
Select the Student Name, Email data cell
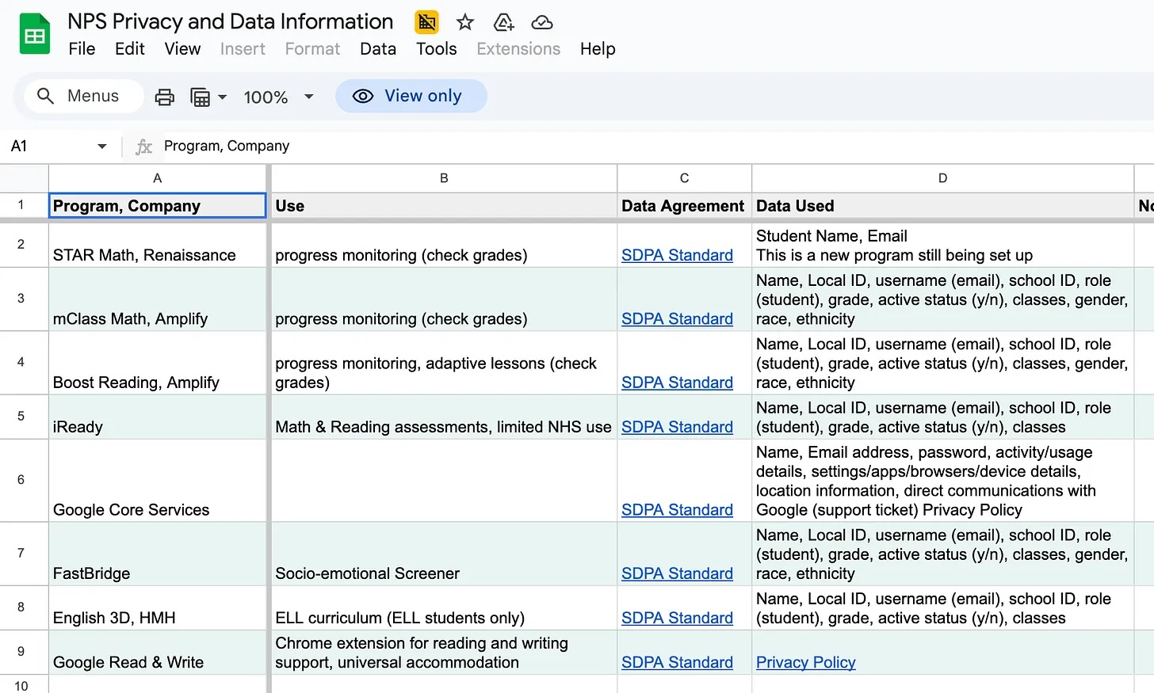pos(942,246)
